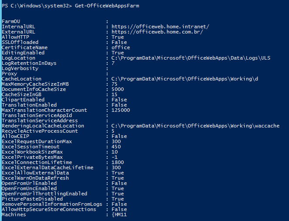Click the EditingEnabled property label

pyautogui.click(x=23, y=53)
